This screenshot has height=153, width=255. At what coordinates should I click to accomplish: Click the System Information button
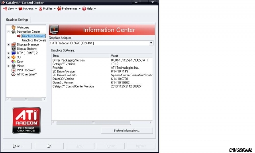tap(127, 131)
